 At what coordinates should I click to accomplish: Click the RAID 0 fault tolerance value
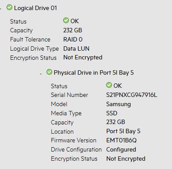73,39
